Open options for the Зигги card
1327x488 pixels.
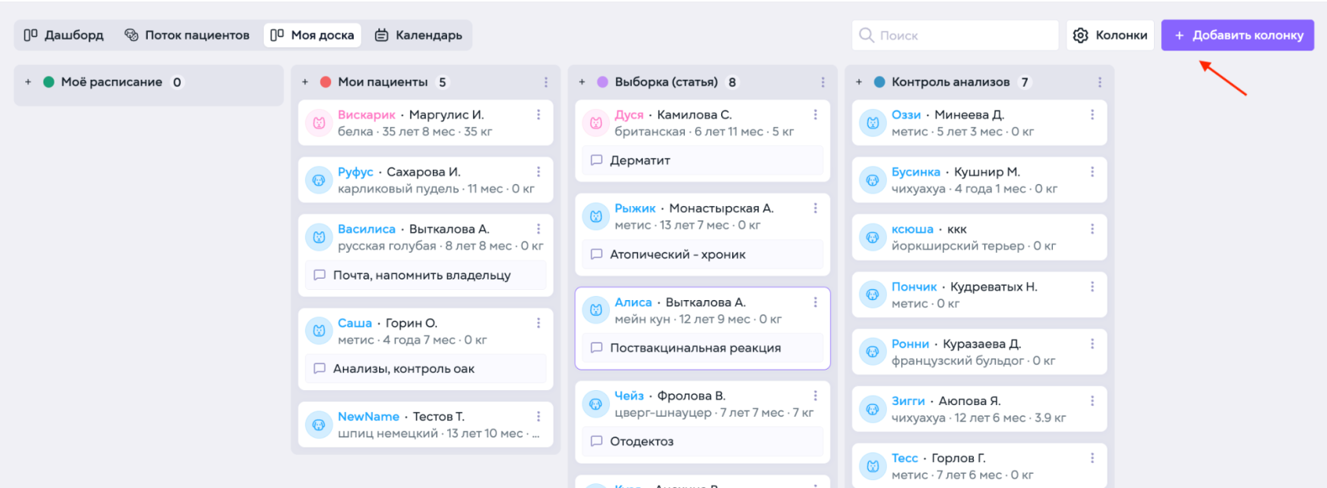[x=1092, y=401]
